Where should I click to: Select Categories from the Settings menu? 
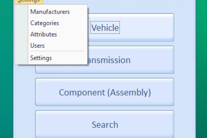[x=45, y=23]
